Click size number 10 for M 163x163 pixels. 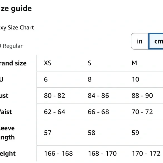pyautogui.click(x=135, y=79)
